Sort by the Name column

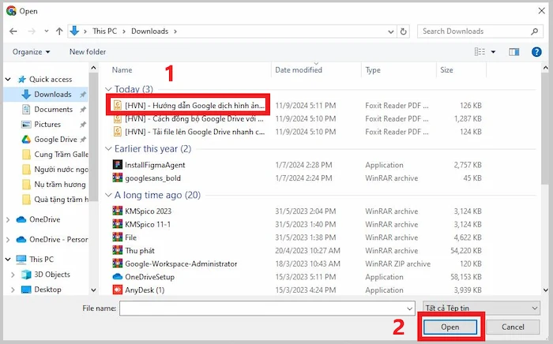click(x=122, y=69)
